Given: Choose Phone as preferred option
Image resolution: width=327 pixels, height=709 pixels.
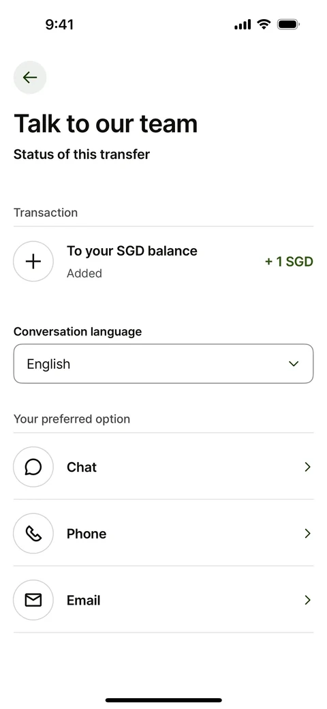Looking at the screenshot, I should click(163, 533).
